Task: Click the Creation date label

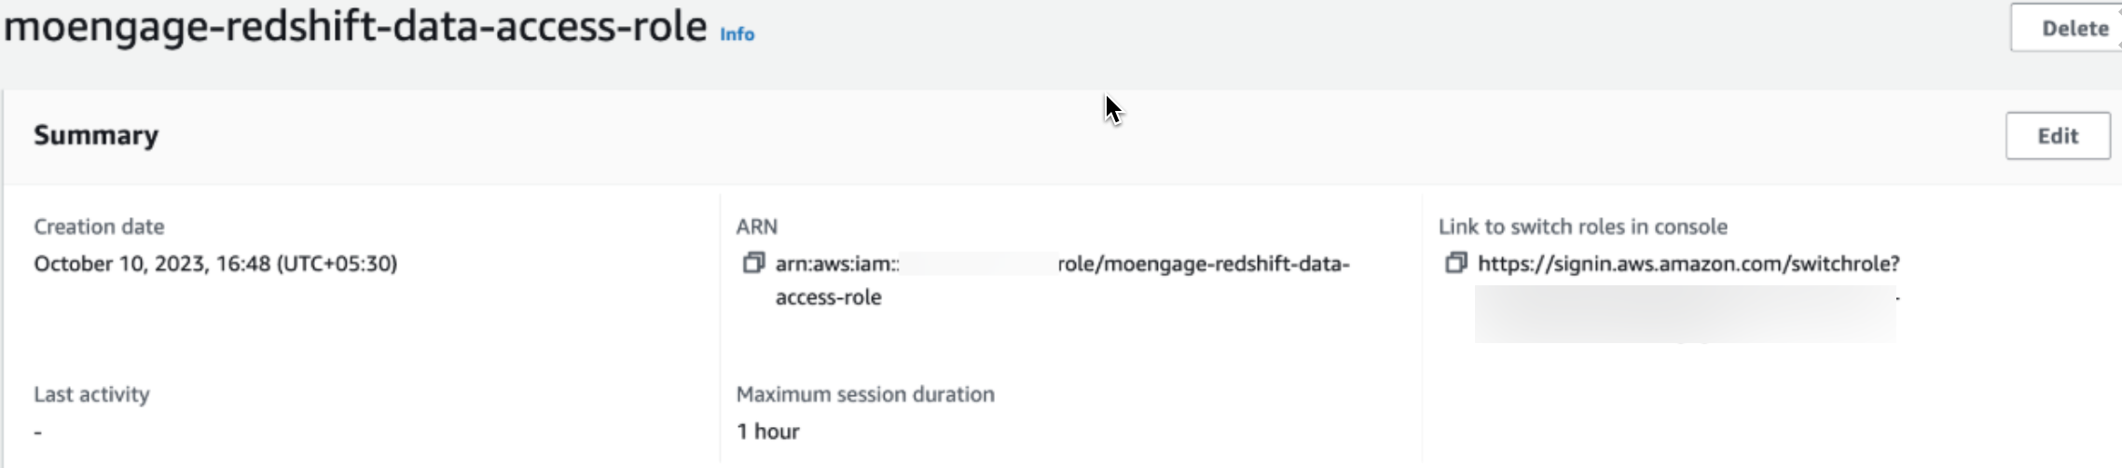Action: point(99,227)
